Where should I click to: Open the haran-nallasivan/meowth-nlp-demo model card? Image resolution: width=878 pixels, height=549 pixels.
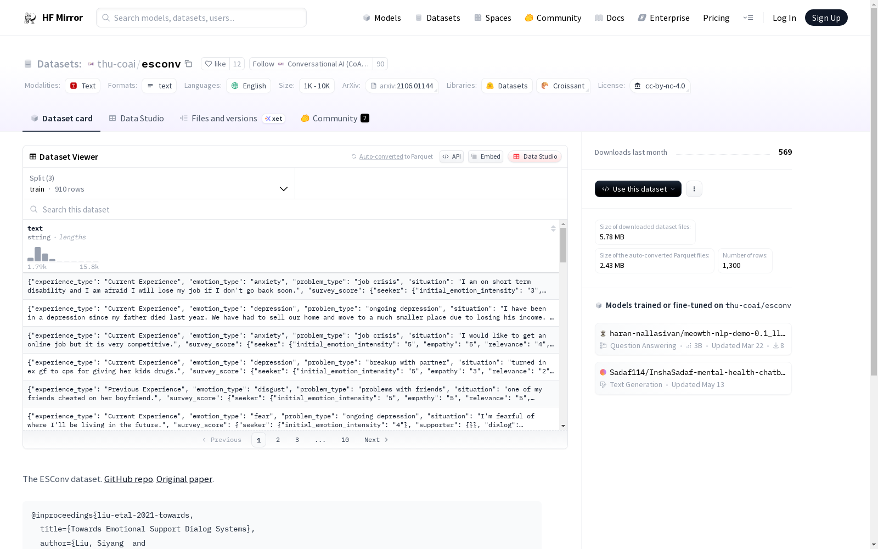[x=693, y=339]
